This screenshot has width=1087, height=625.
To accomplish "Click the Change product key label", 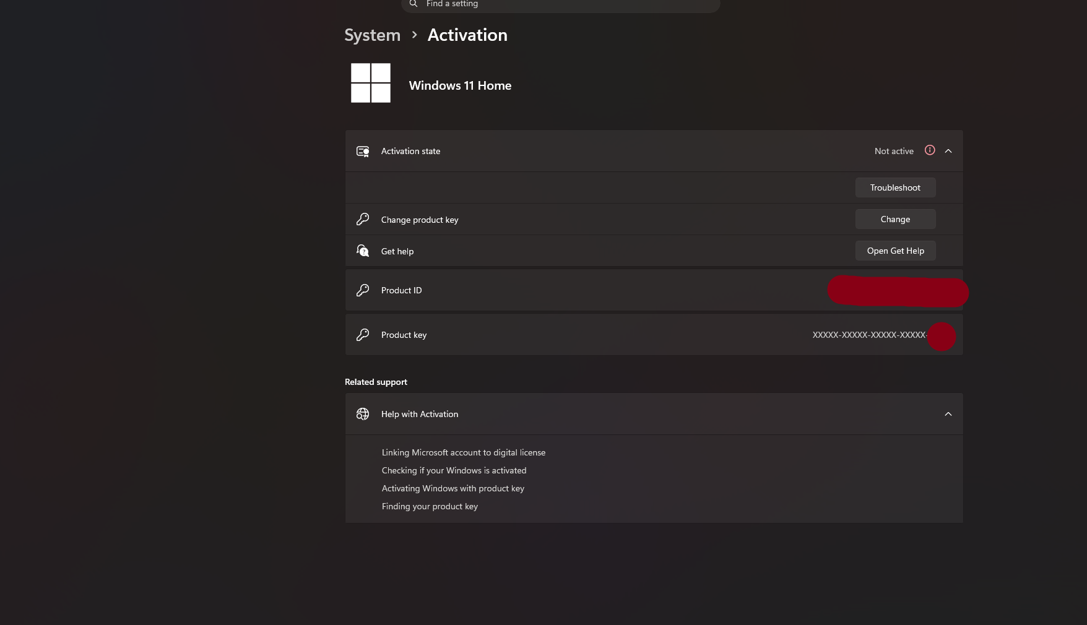I will pos(420,220).
